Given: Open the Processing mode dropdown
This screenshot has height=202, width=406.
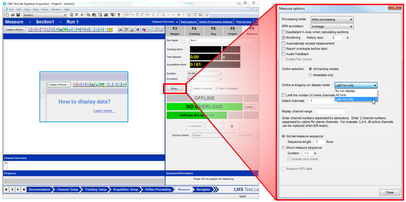Looking at the screenshot, I should [x=332, y=20].
